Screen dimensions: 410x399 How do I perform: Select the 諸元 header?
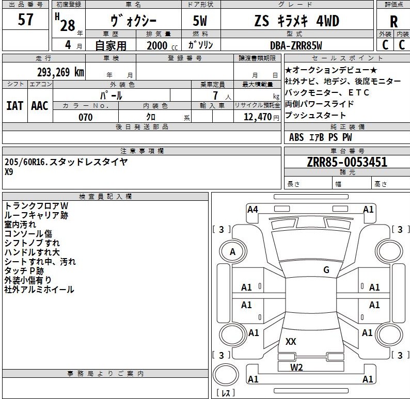pos(347,172)
